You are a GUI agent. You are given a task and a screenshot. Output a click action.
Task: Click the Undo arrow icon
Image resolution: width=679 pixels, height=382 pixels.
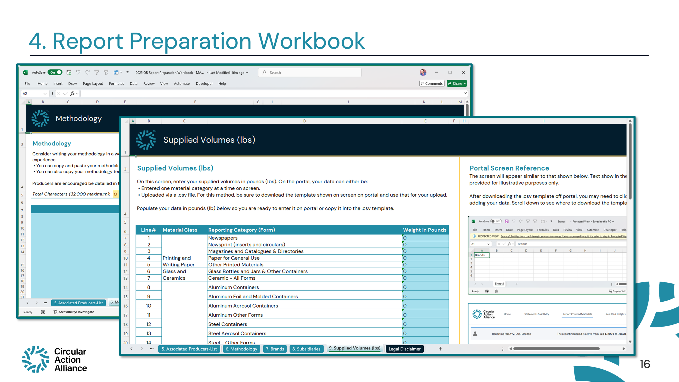(x=78, y=72)
